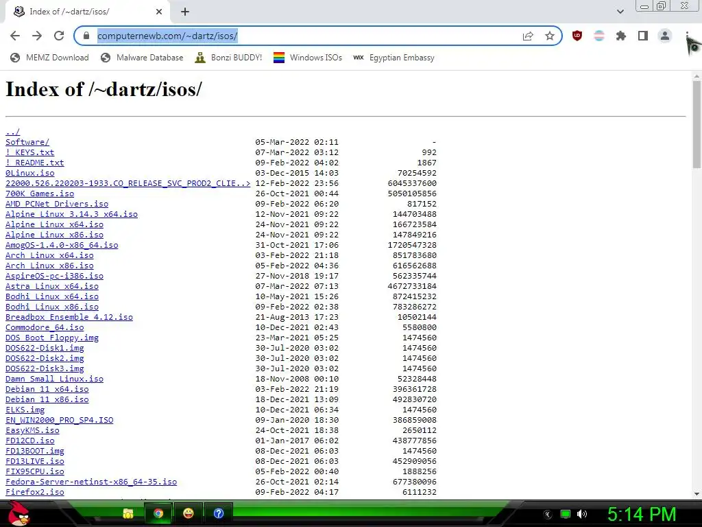702x527 pixels.
Task: Go to parent directory ../ link
Action: (x=12, y=132)
